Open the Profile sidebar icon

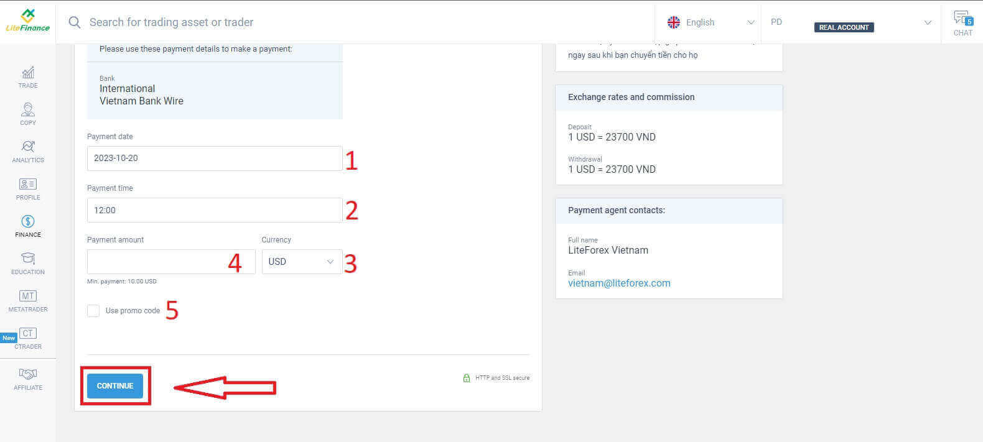click(x=28, y=185)
